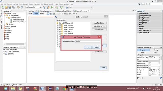The image size is (163, 91).
Task: Click the Add from Project button
Action: [x=99, y=30]
